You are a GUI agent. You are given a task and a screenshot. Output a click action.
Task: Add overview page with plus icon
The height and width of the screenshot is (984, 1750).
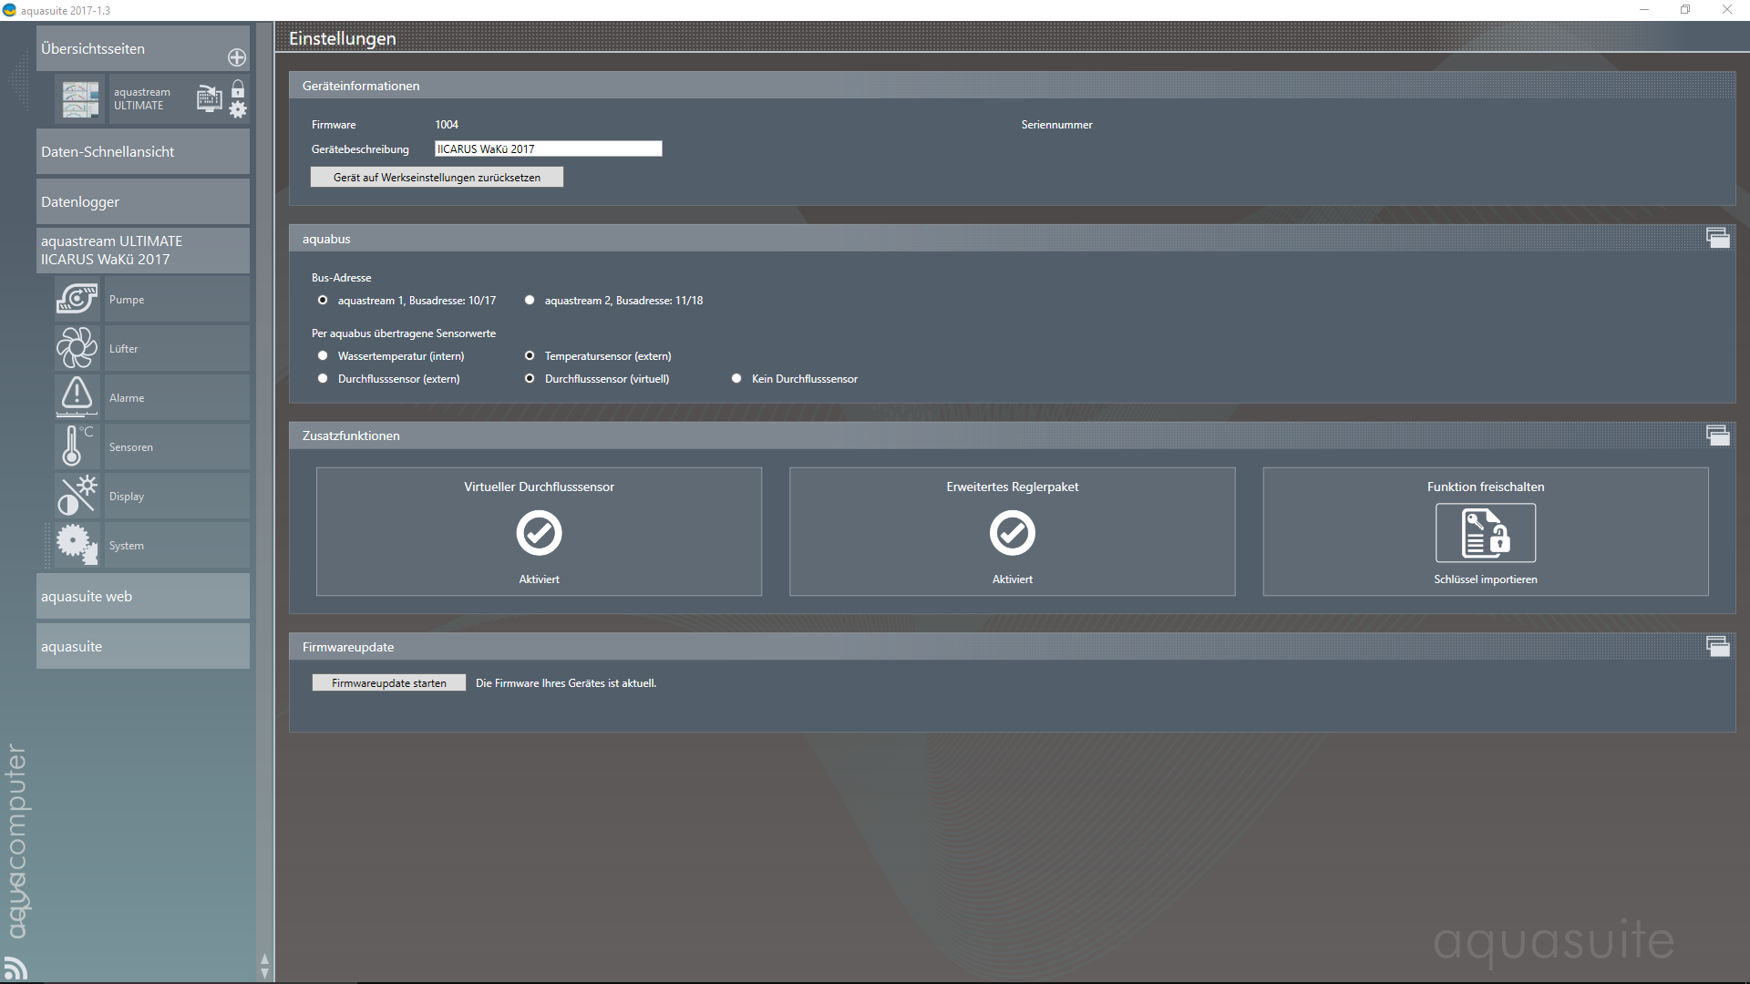coord(237,57)
